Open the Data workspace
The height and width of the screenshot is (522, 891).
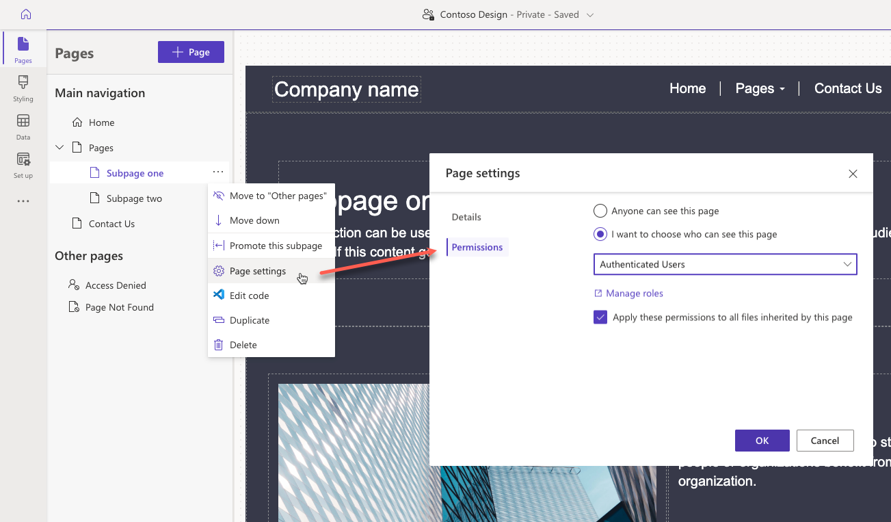23,127
